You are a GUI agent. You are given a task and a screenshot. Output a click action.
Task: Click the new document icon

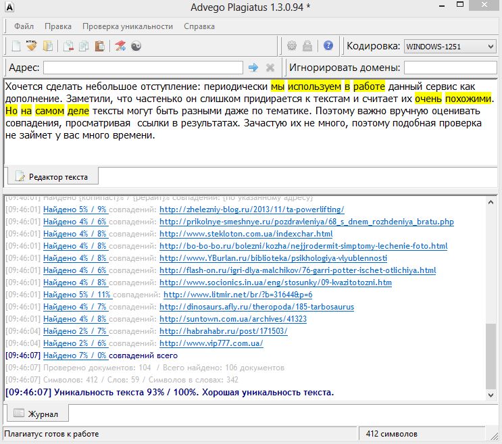pyautogui.click(x=16, y=46)
